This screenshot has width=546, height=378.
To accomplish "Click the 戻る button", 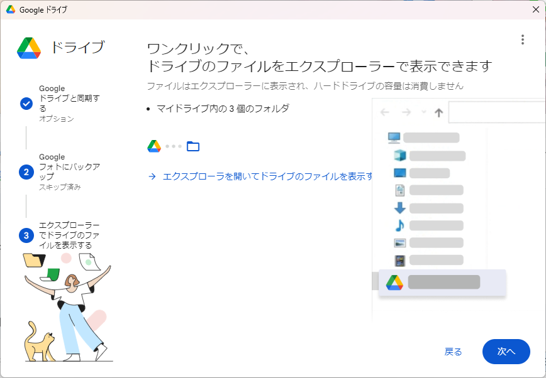I will pyautogui.click(x=453, y=352).
